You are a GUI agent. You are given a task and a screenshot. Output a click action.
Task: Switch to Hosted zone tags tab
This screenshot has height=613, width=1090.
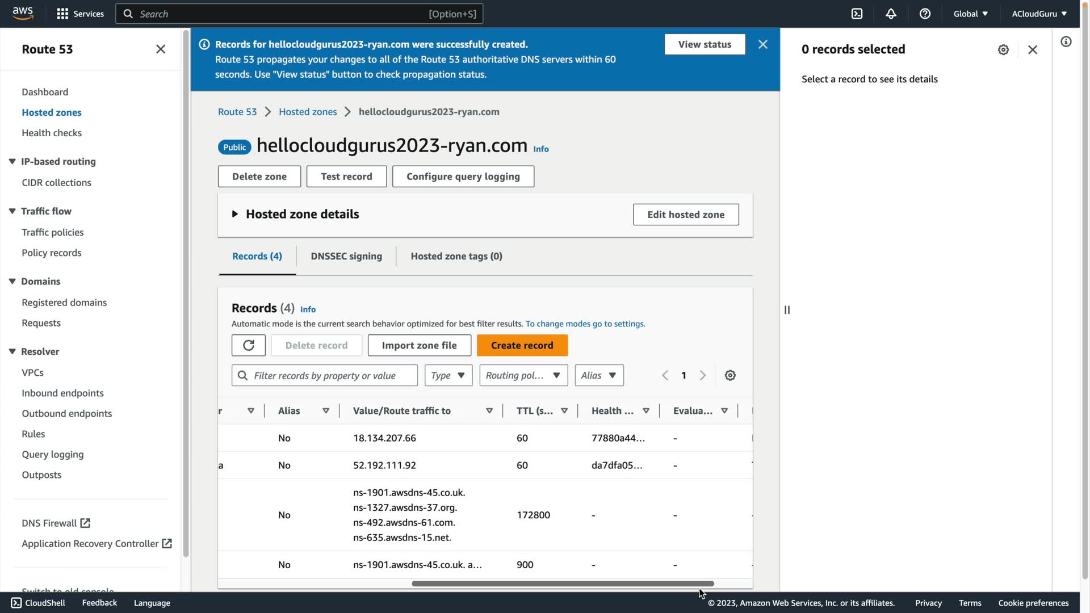[456, 256]
